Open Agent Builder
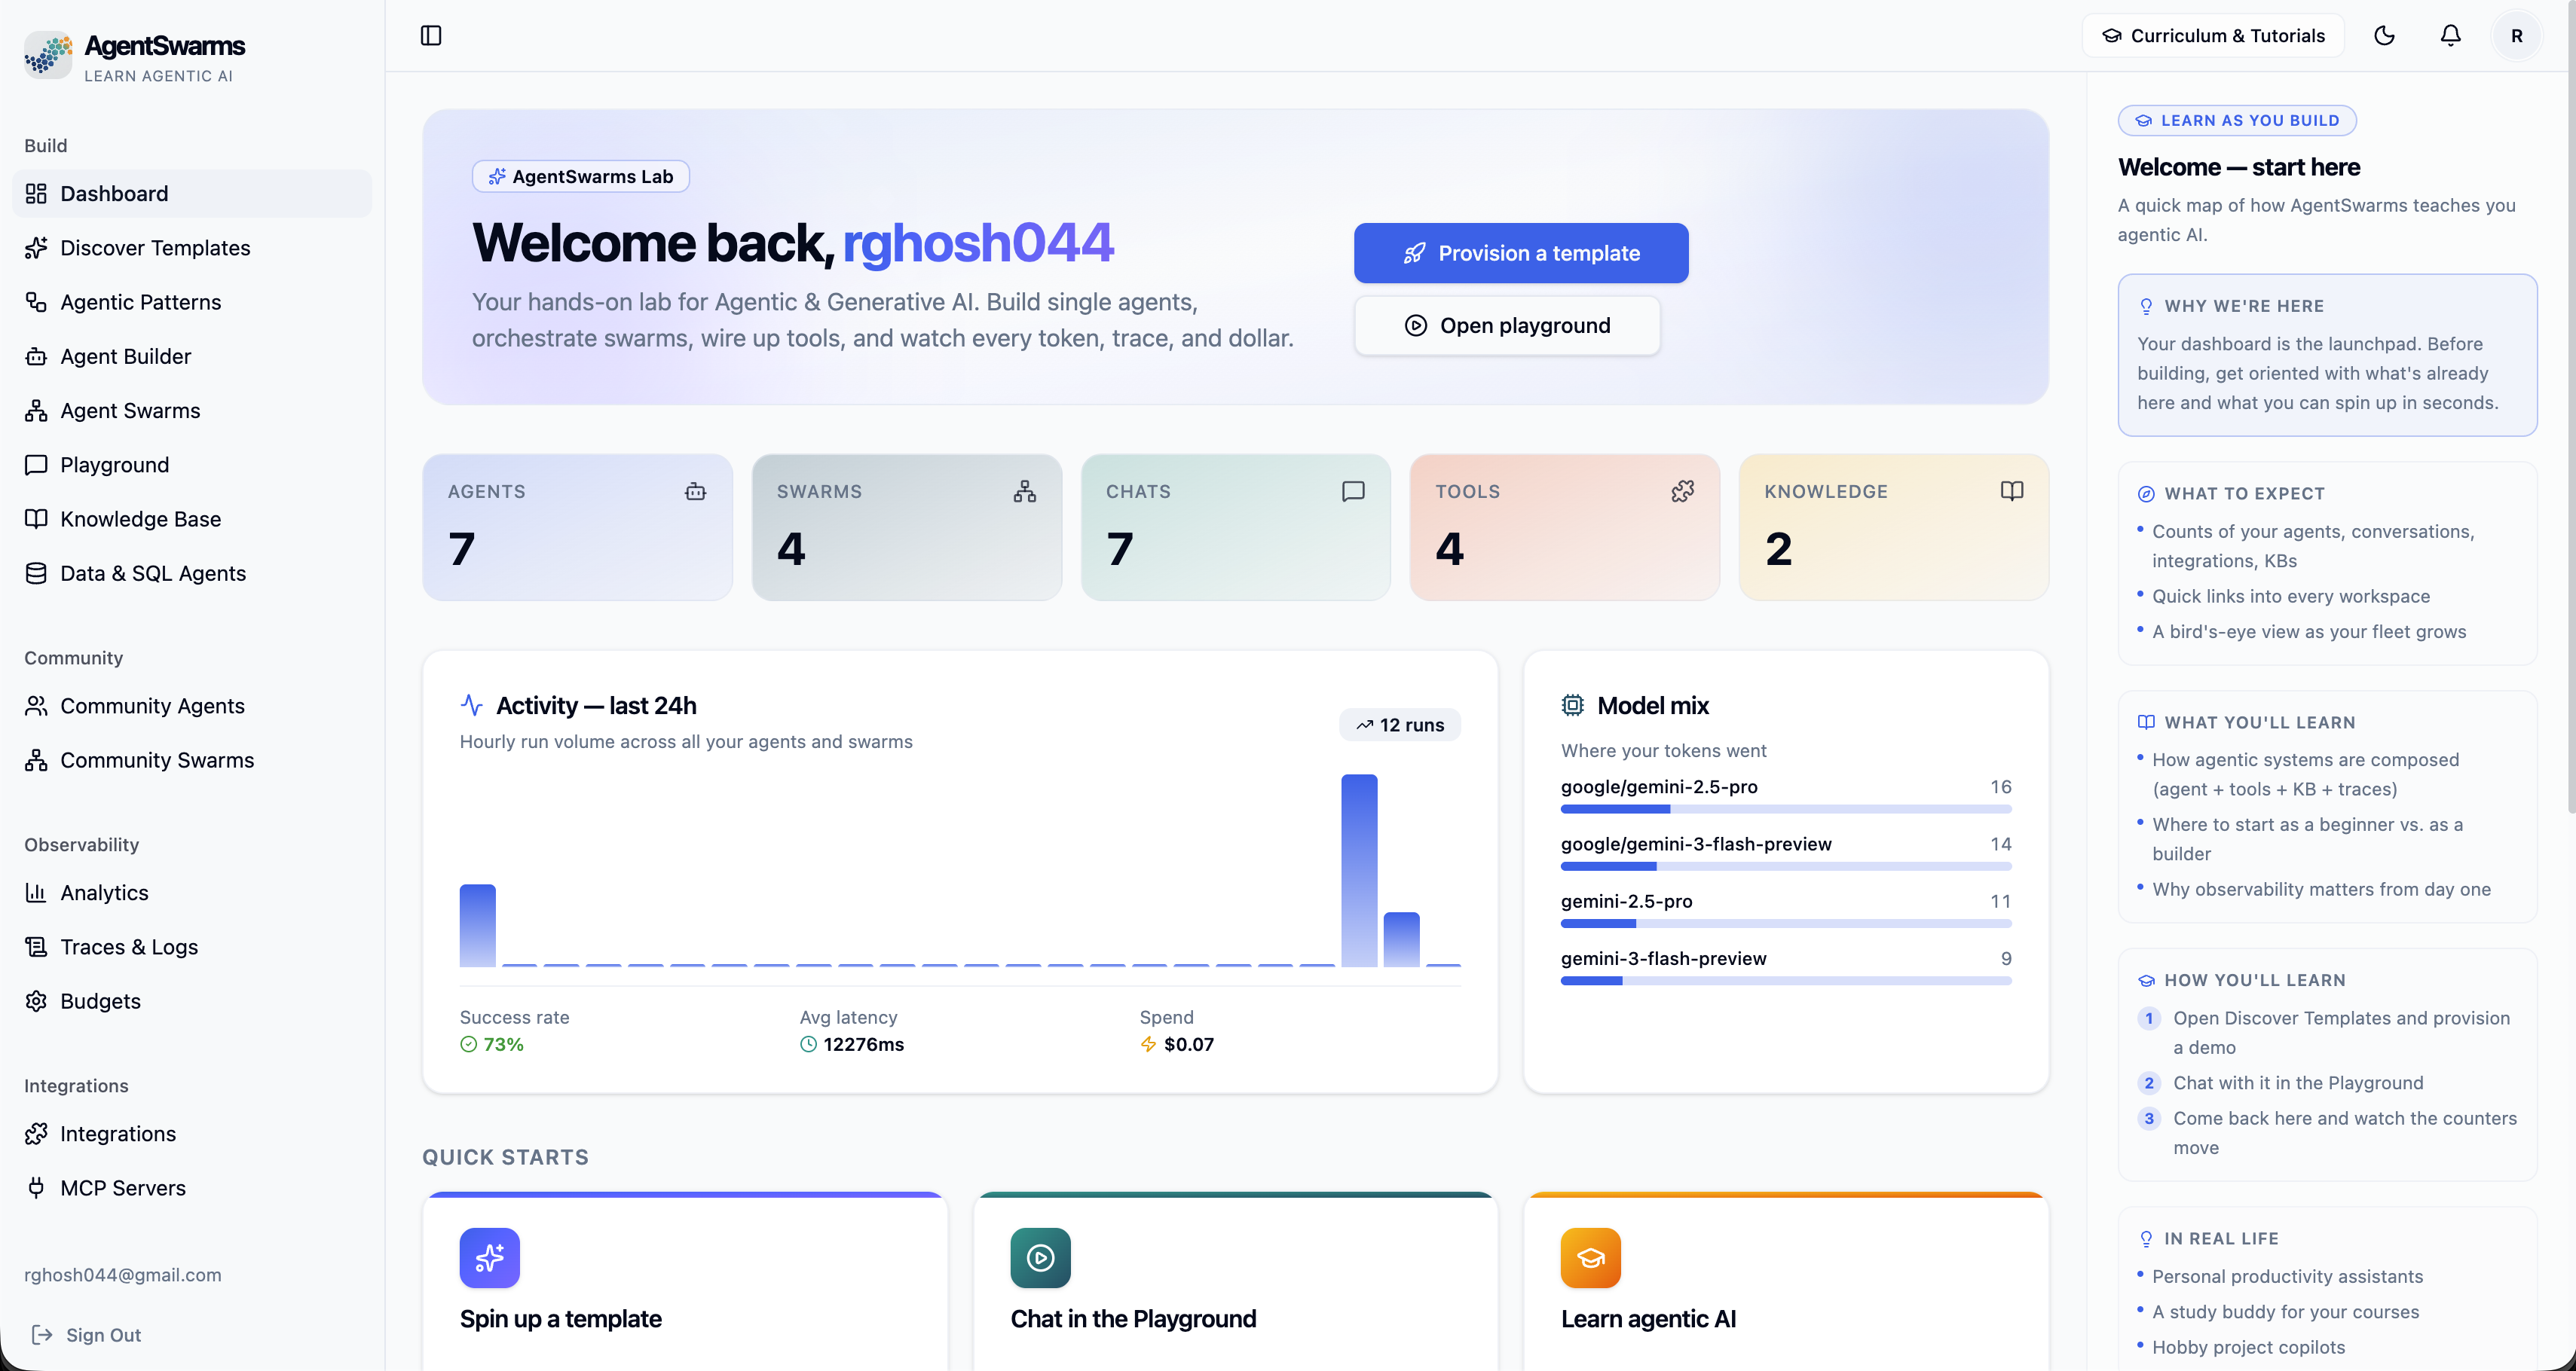The width and height of the screenshot is (2576, 1371). (124, 356)
